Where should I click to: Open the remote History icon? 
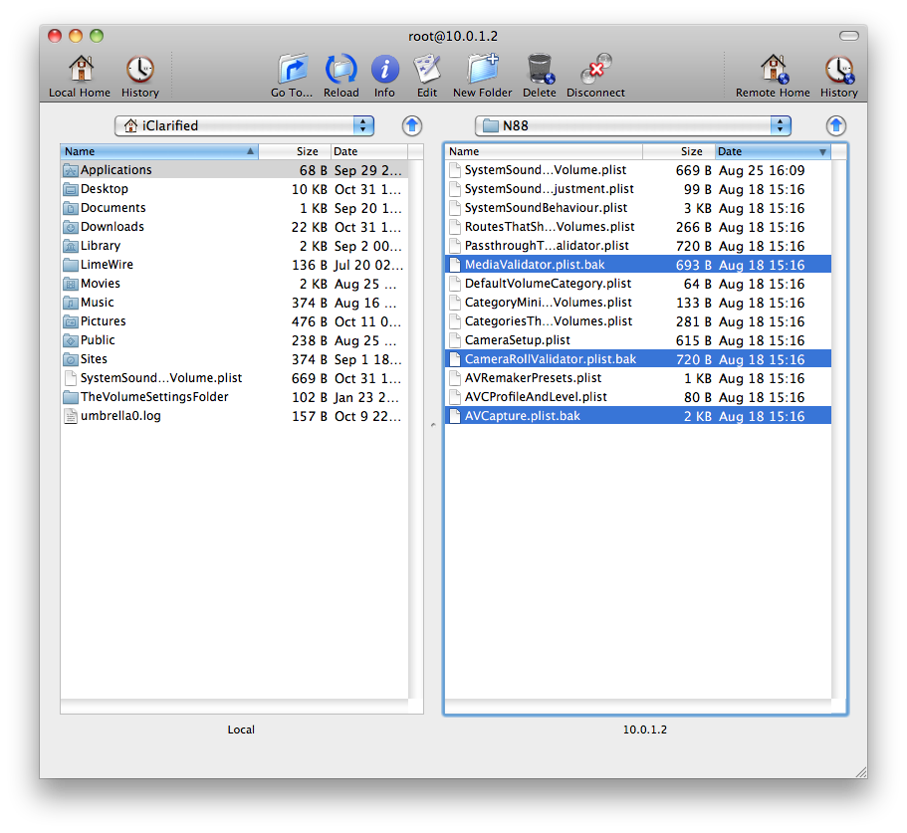point(838,70)
